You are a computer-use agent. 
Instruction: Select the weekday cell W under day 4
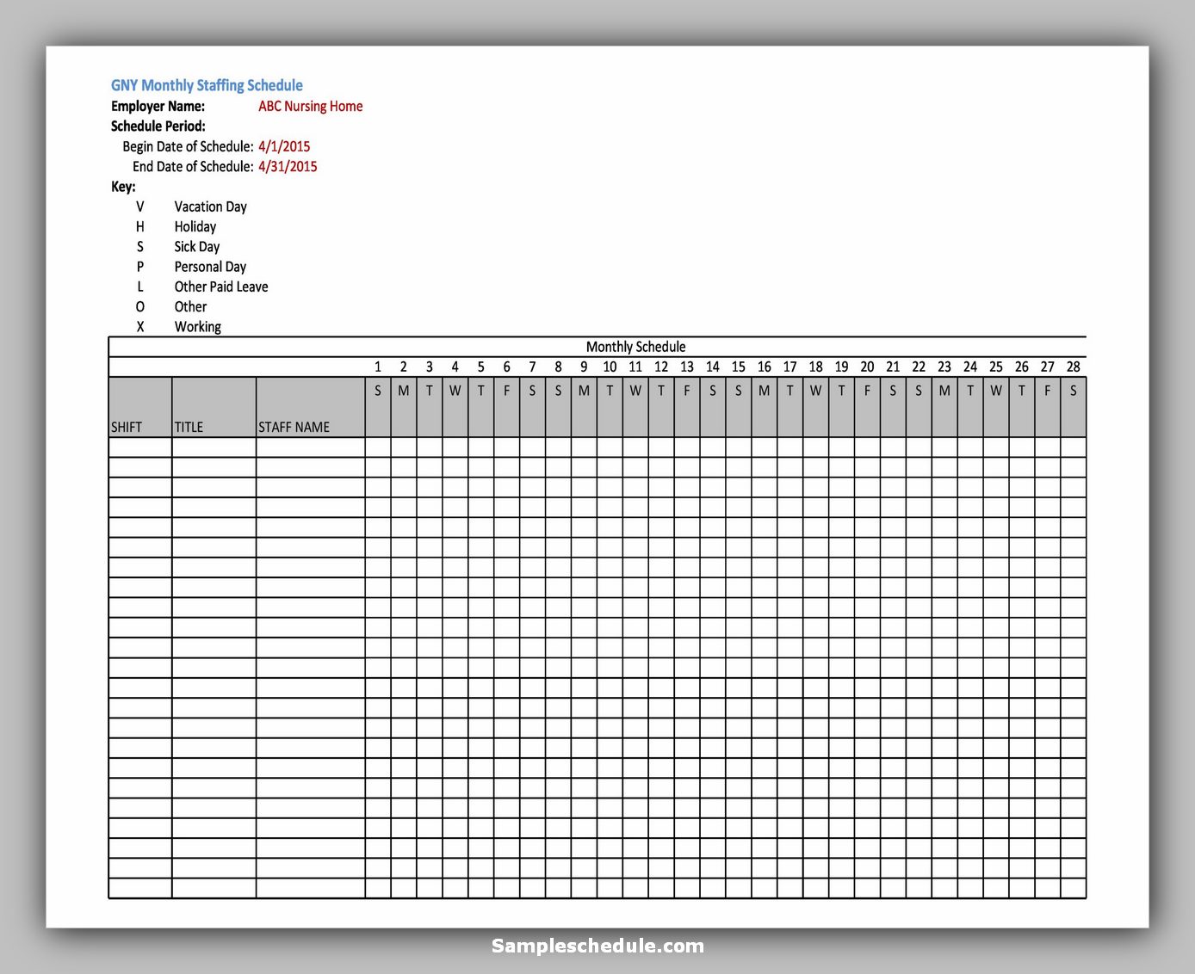[455, 407]
